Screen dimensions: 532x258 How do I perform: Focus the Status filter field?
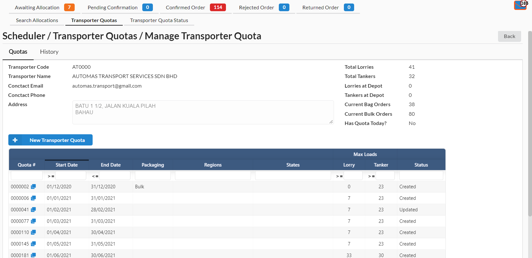[421, 176]
